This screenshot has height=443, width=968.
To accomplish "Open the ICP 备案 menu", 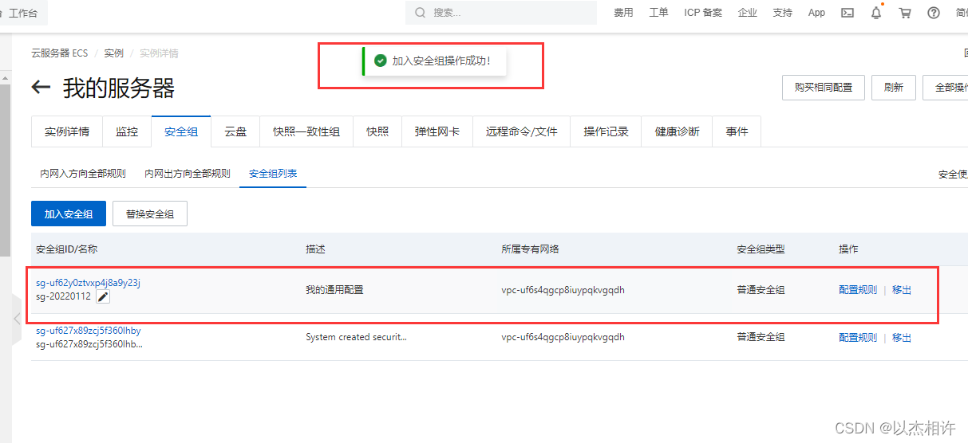I will pyautogui.click(x=703, y=13).
